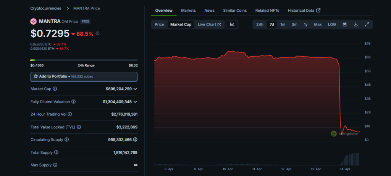Image resolution: width=391 pixels, height=176 pixels.
Task: Show 24 Hour Trading Vol info icon
Action: click(x=70, y=114)
